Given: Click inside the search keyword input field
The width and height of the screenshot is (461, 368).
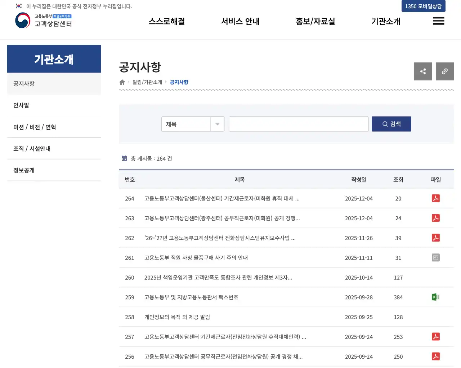Looking at the screenshot, I should tap(299, 124).
